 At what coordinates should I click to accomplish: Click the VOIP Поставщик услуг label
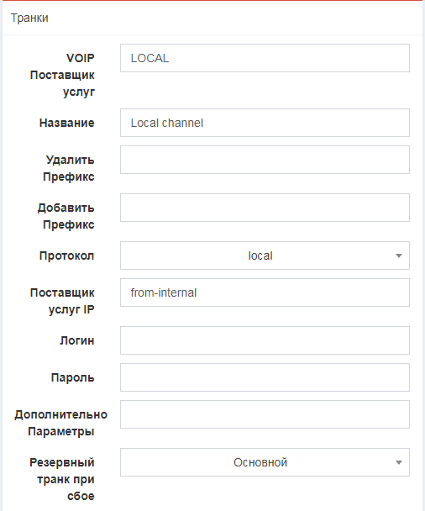(62, 75)
